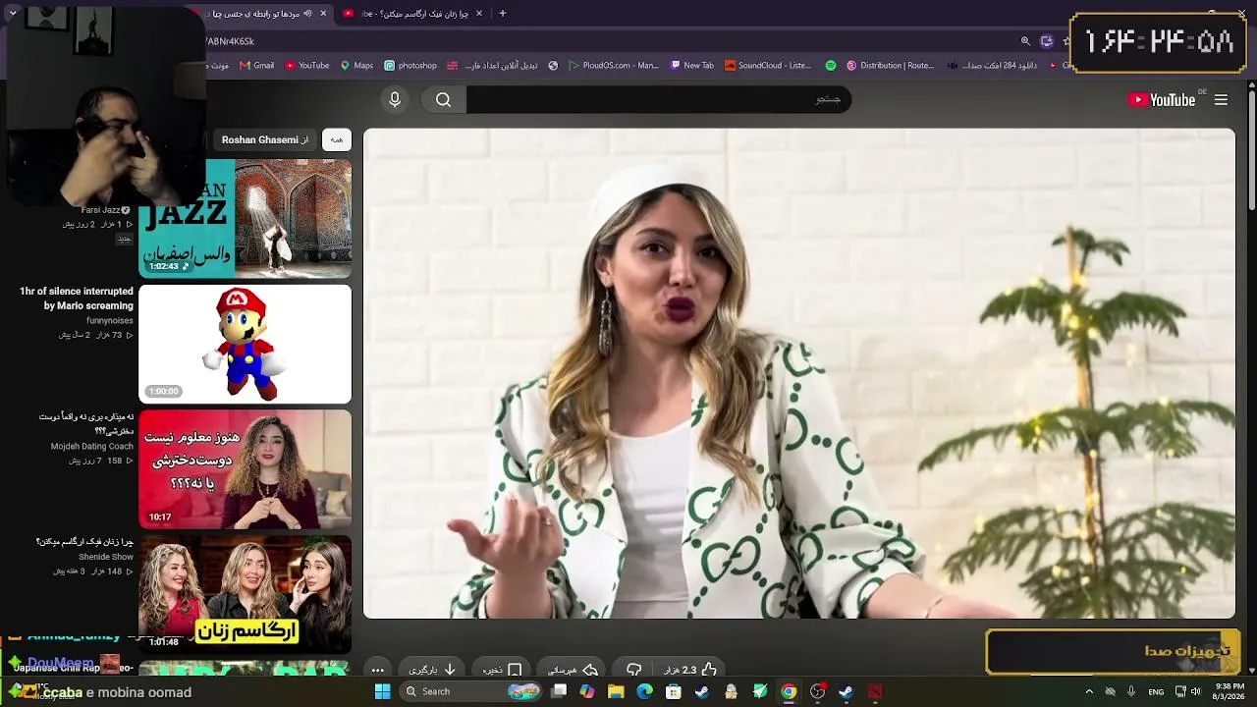Open the Gmail bookmark
Screen dimensions: 1257x707
[x=257, y=66]
